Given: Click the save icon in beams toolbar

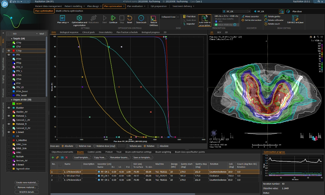Looking at the screenshot, I should pos(62,158).
